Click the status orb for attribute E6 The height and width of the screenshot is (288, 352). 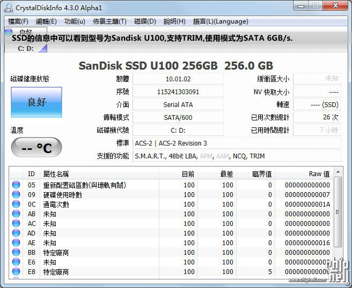point(16,262)
